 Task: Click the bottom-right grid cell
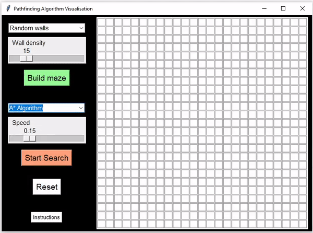(x=303, y=224)
